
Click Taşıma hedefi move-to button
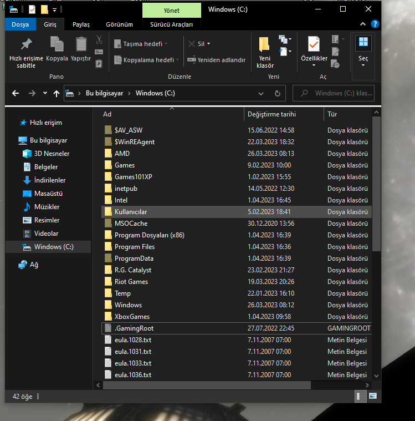pyautogui.click(x=141, y=44)
